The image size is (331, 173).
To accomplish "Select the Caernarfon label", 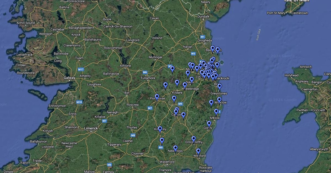I will point(310,89).
